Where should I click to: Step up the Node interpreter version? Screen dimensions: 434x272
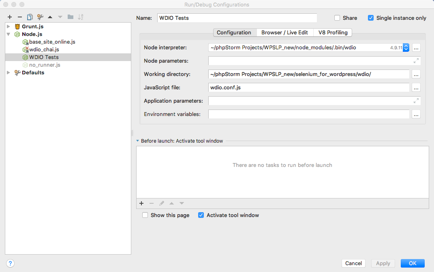pos(406,46)
